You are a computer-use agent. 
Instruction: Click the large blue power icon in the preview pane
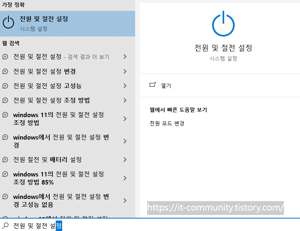coord(223,24)
